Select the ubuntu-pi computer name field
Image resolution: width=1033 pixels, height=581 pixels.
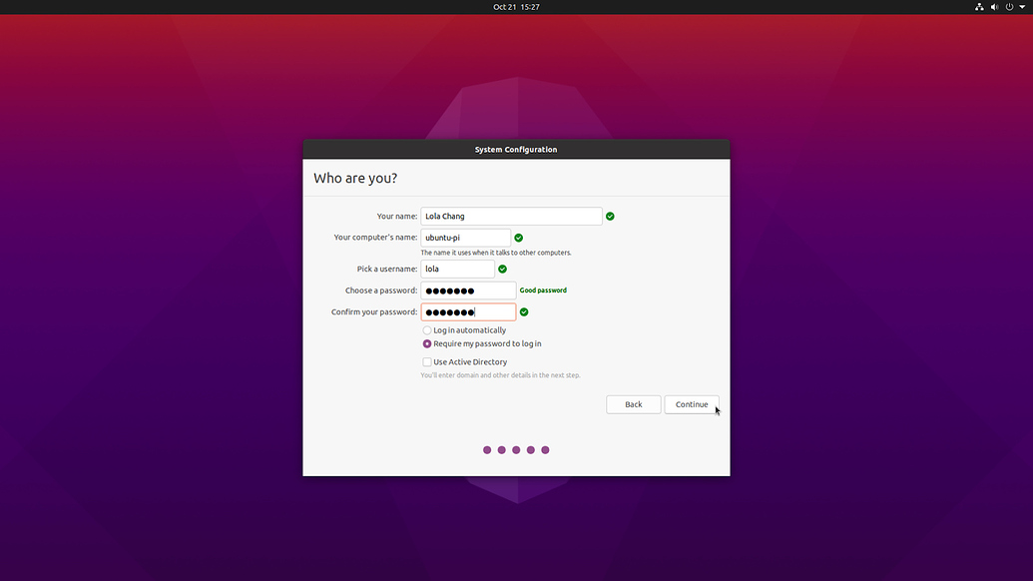(x=464, y=238)
